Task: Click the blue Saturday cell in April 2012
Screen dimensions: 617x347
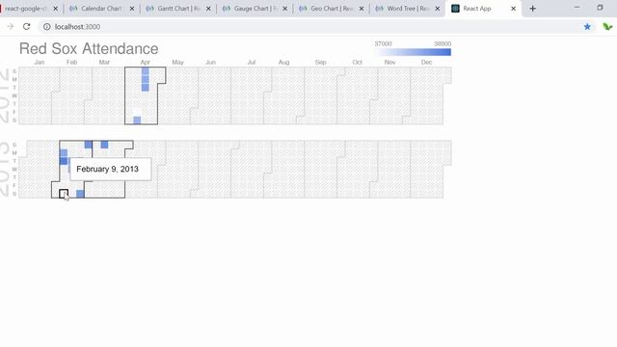Action: [x=137, y=120]
